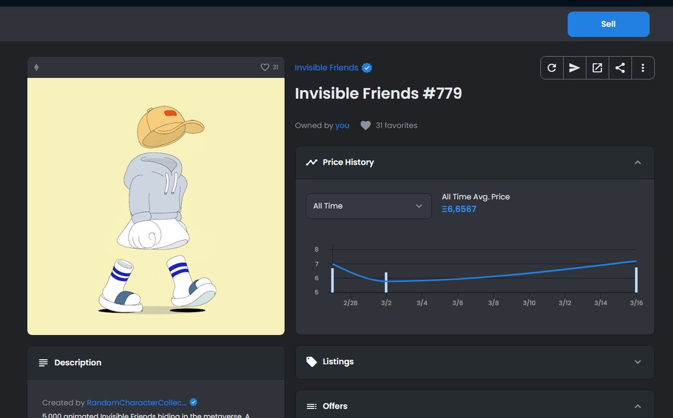Image resolution: width=673 pixels, height=418 pixels.
Task: Click the Ethereum logo above the image
Action: click(x=37, y=67)
